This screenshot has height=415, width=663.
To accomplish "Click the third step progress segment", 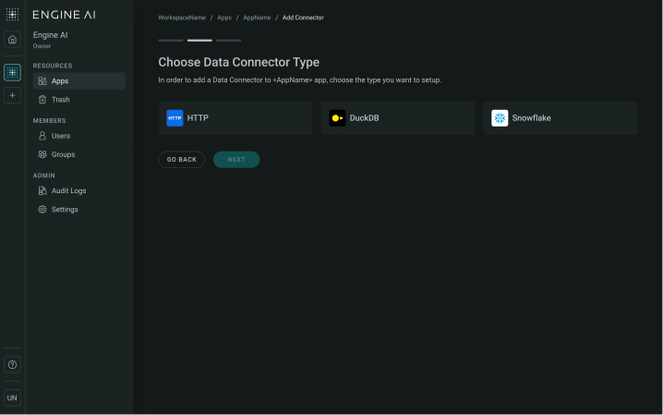I will coord(229,41).
